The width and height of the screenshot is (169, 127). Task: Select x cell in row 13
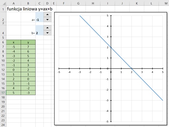click(14, 74)
